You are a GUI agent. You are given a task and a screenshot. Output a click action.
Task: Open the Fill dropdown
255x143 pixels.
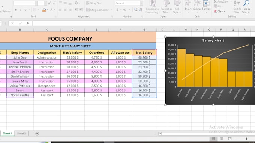pos(218,6)
